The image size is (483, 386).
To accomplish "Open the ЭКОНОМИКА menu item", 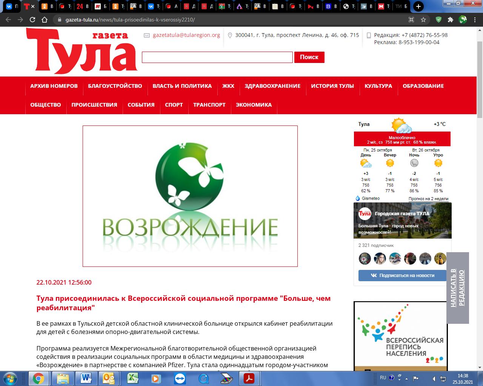I will click(x=254, y=105).
